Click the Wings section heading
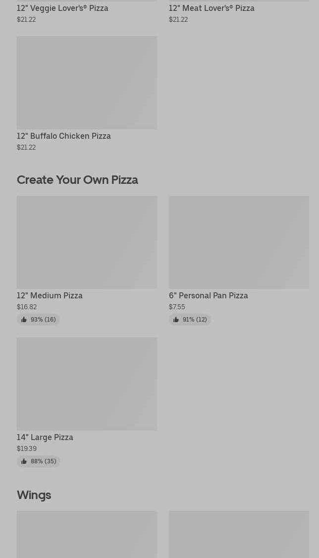Image resolution: width=319 pixels, height=558 pixels. pyautogui.click(x=34, y=495)
